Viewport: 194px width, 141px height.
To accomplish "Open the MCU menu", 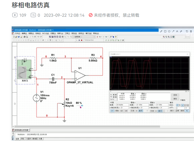I will [x=46, y=34].
